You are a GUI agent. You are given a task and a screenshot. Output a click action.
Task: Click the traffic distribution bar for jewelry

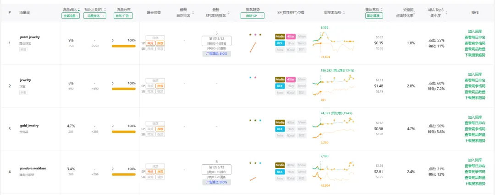[x=124, y=89]
